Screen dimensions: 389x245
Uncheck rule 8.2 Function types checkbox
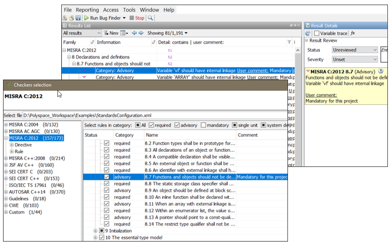click(107, 143)
